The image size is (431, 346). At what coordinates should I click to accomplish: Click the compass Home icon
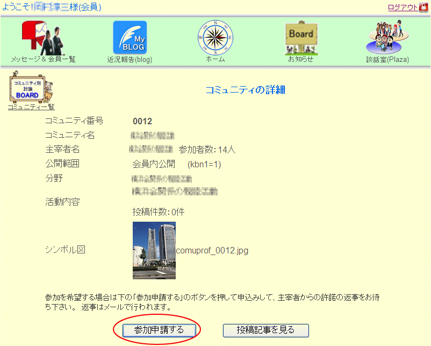tap(215, 37)
